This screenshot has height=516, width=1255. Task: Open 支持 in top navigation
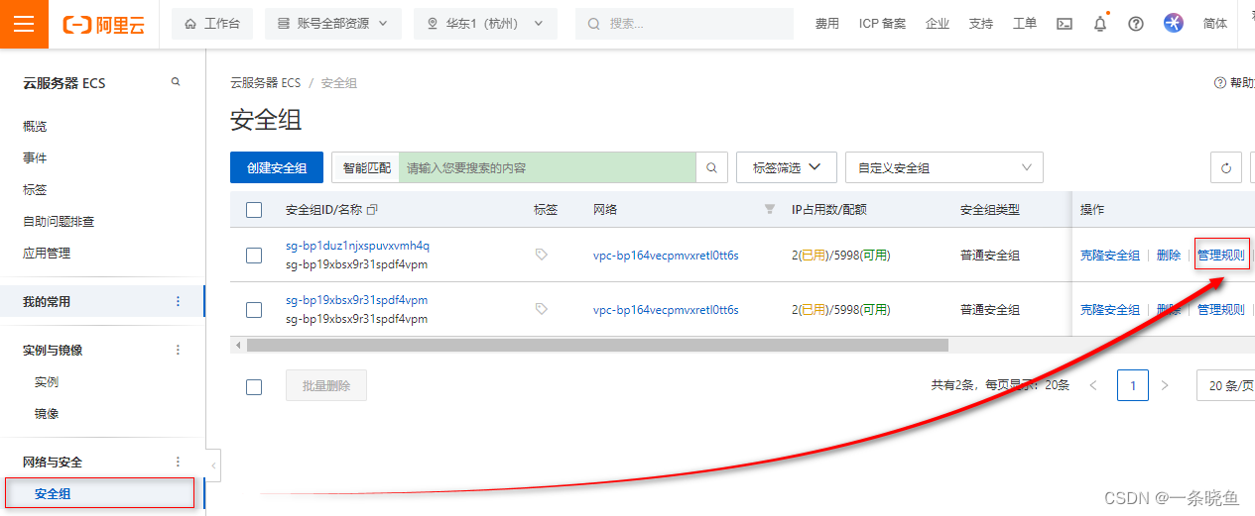980,24
